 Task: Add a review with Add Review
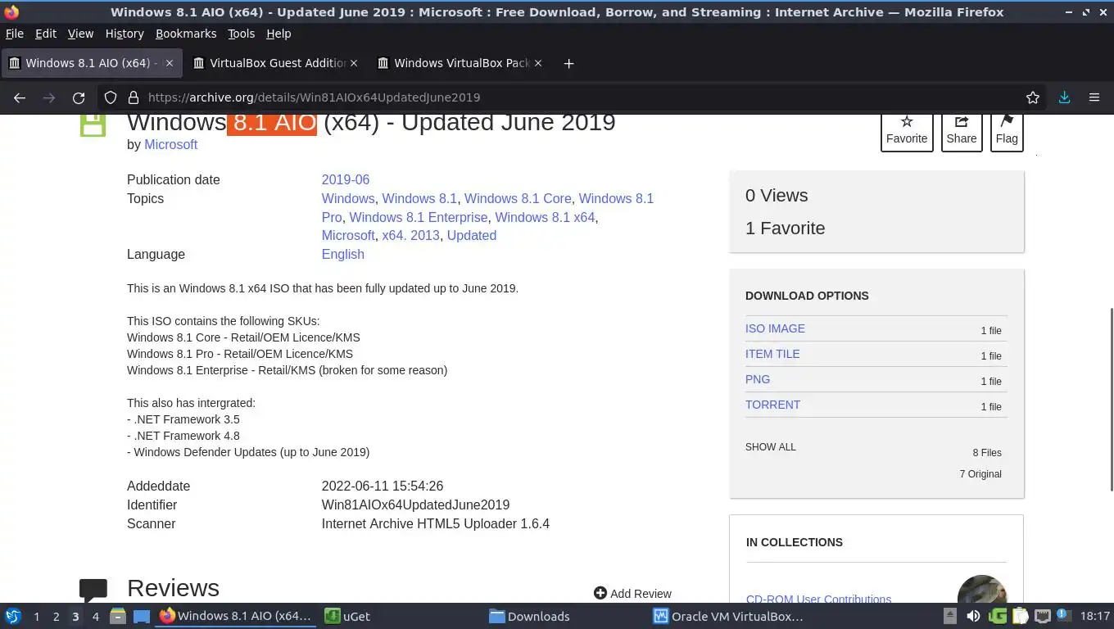pyautogui.click(x=632, y=594)
